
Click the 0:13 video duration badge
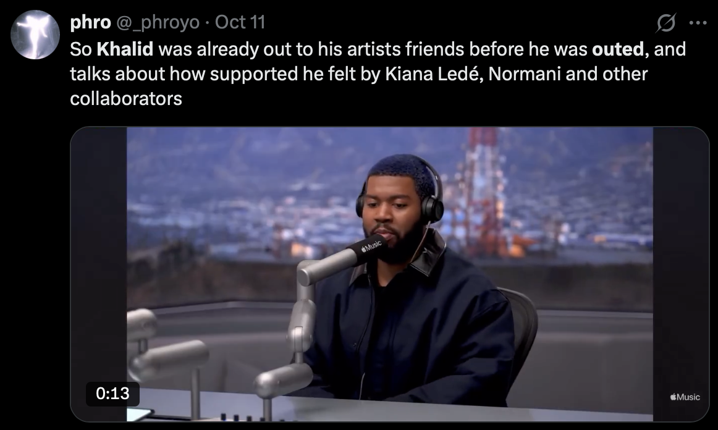(112, 394)
